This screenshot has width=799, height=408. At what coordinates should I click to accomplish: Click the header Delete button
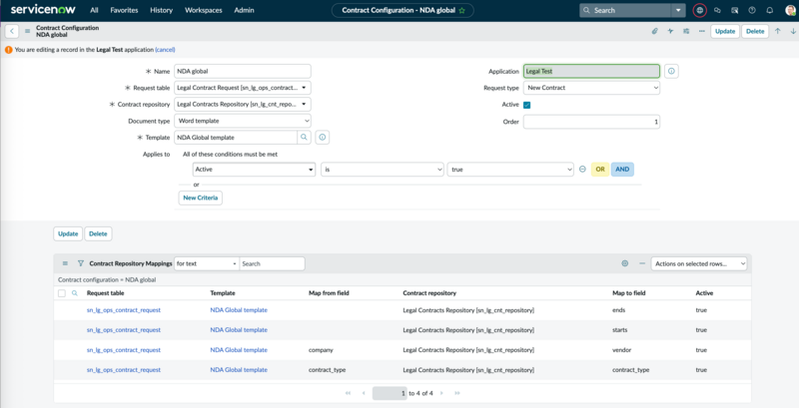tap(755, 31)
